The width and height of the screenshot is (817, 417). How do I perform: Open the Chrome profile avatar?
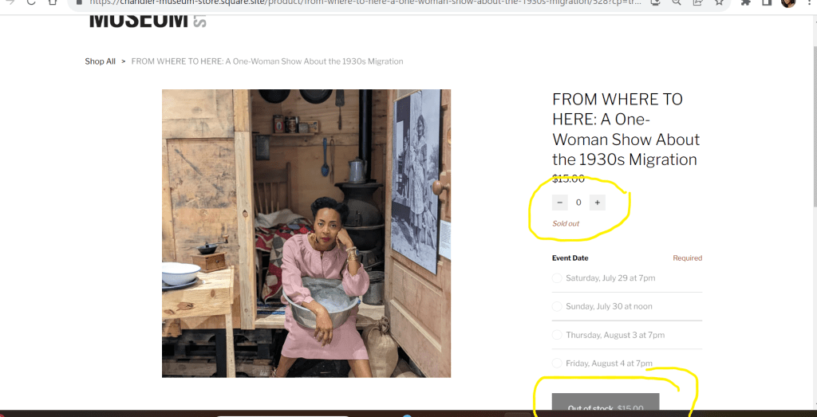[x=787, y=3]
